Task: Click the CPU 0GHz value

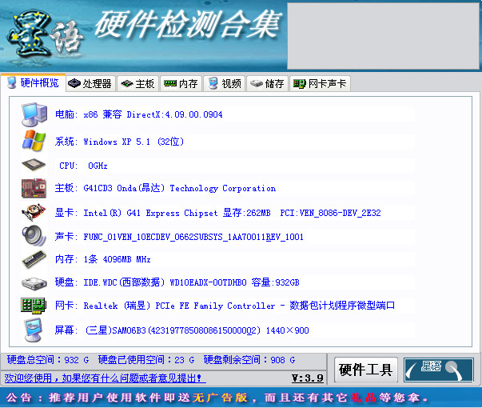Action: point(98,166)
